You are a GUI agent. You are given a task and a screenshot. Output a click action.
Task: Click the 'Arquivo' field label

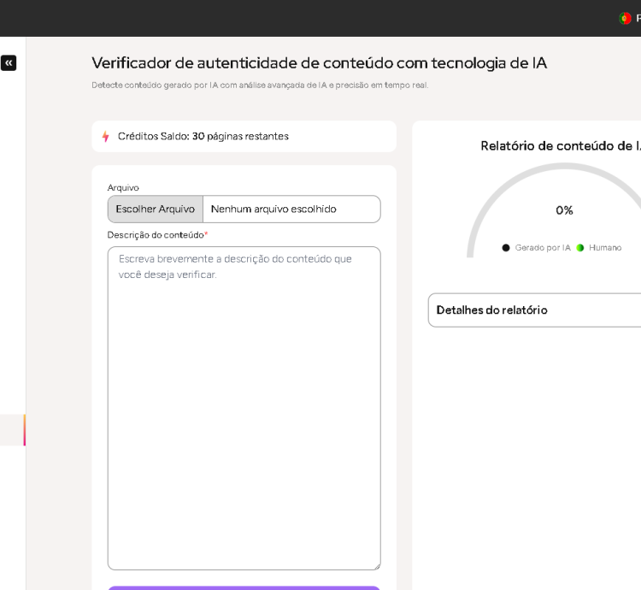pyautogui.click(x=123, y=187)
